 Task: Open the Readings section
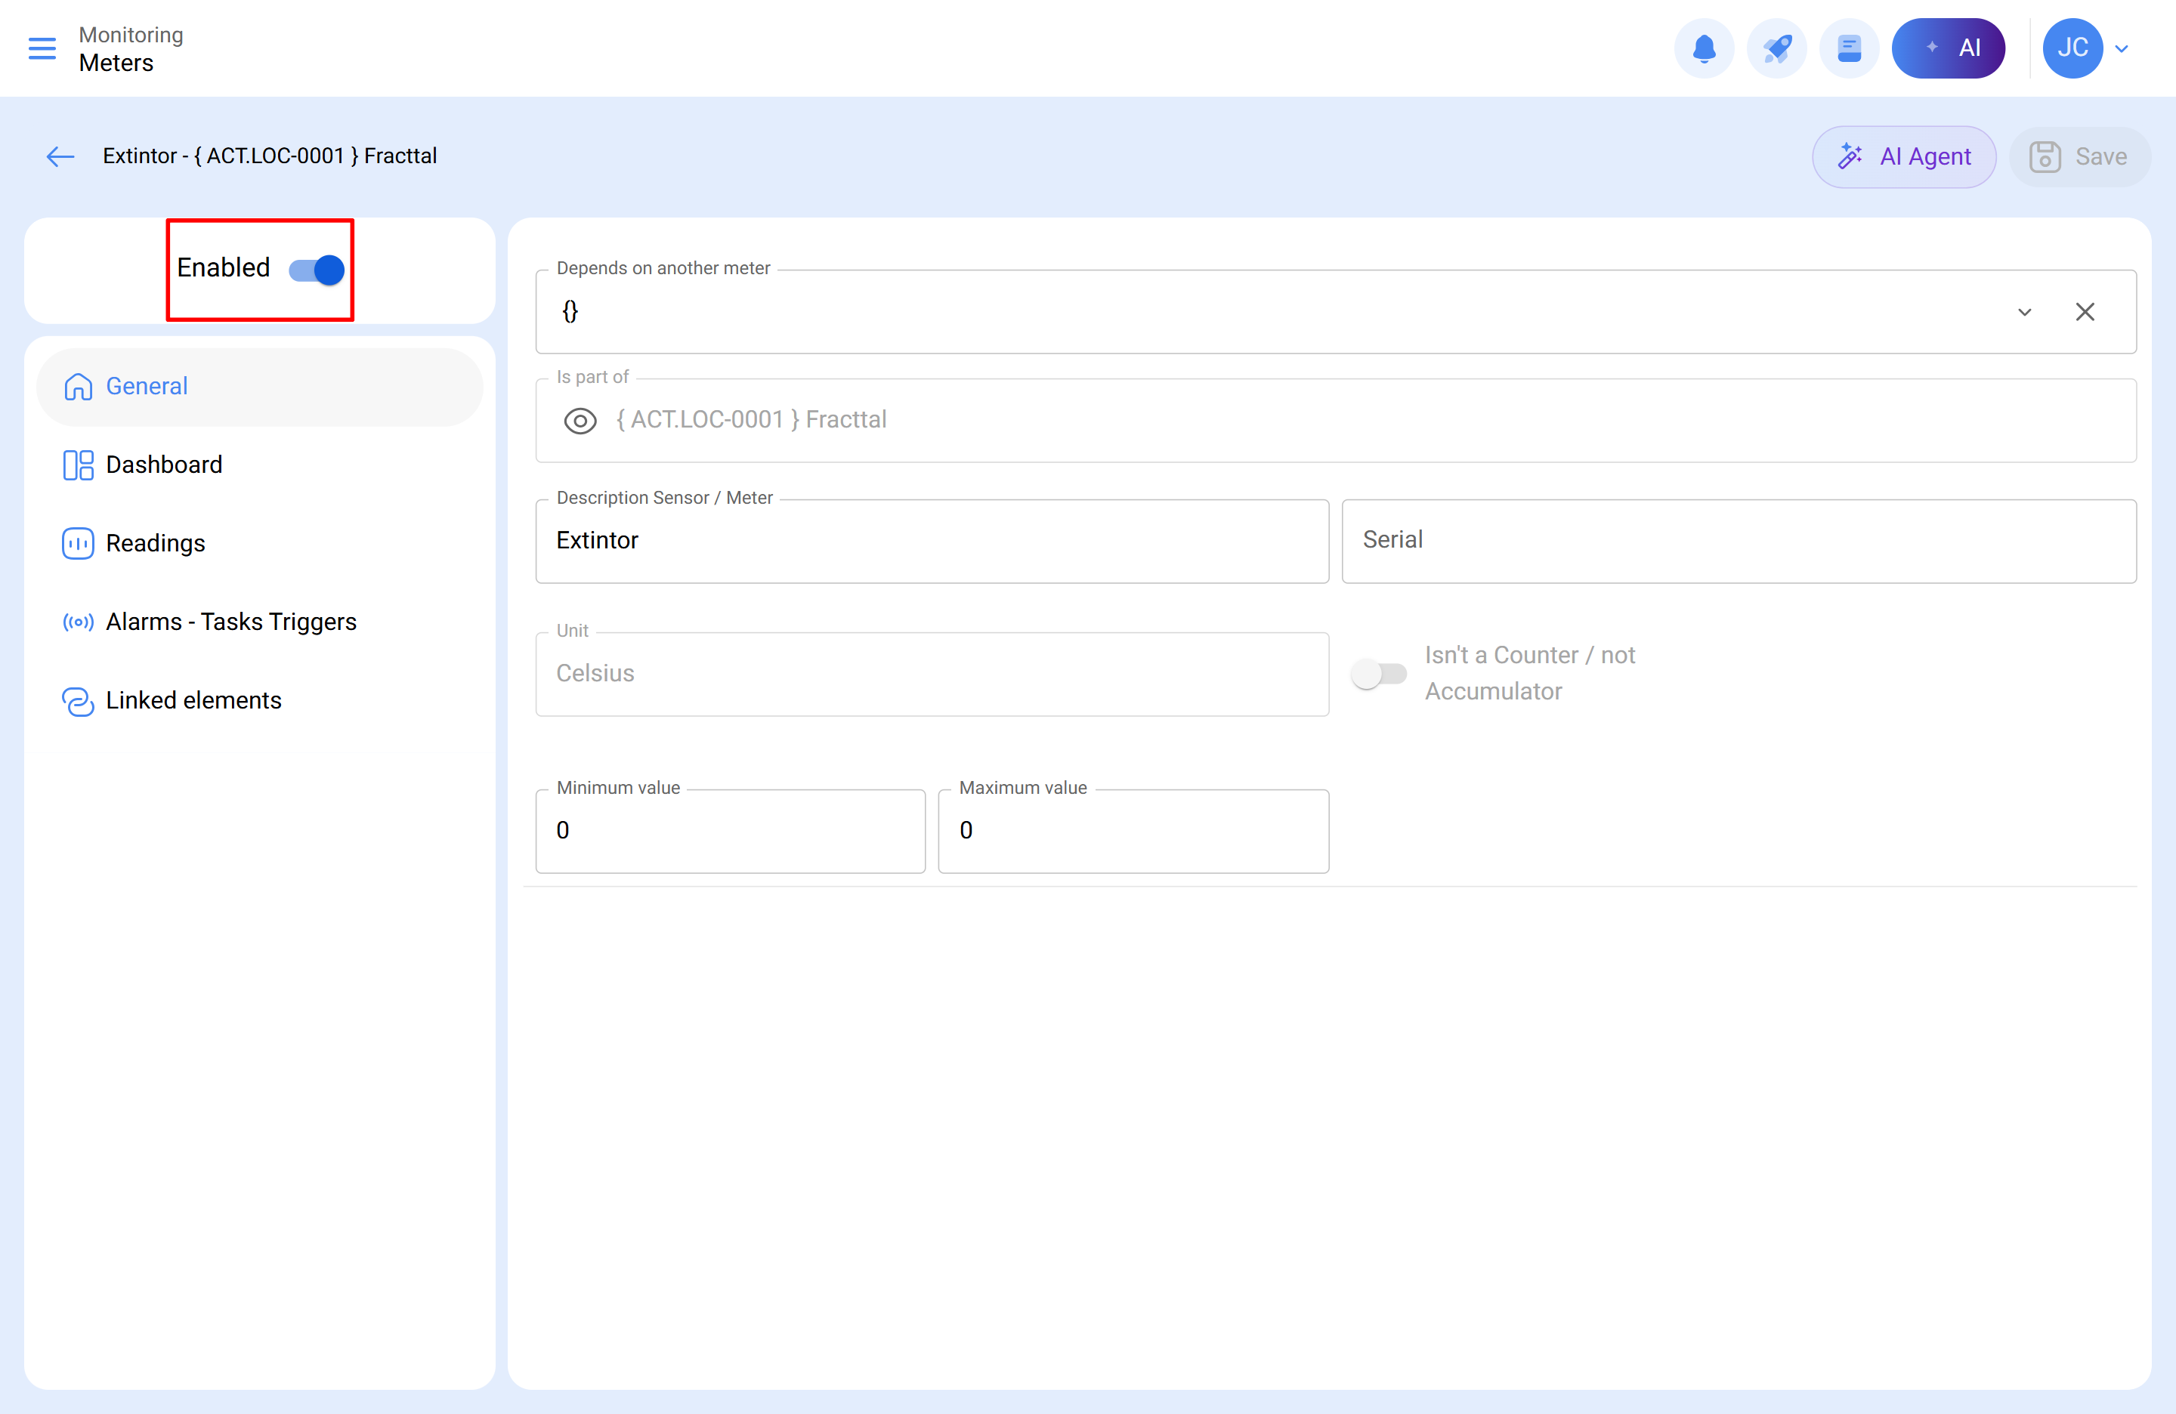pyautogui.click(x=156, y=543)
